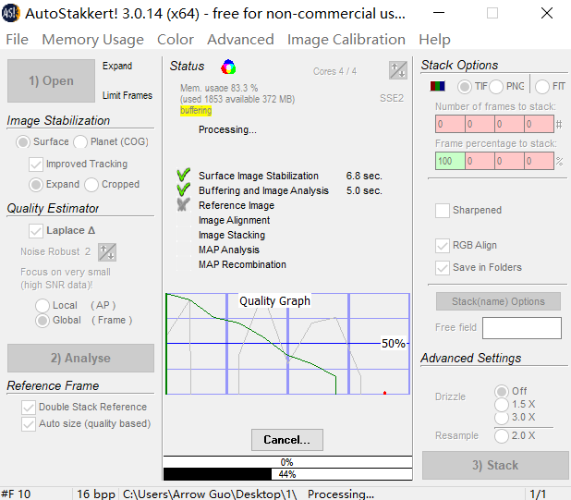Select the Planet (COG) radio button

point(80,142)
